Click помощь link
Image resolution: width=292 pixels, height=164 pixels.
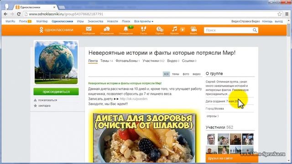pyautogui.click(x=267, y=21)
